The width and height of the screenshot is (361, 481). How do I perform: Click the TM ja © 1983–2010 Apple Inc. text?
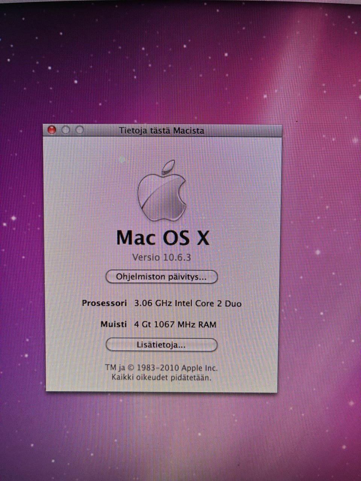(161, 368)
